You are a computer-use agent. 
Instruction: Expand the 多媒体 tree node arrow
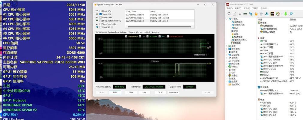coord(227,58)
